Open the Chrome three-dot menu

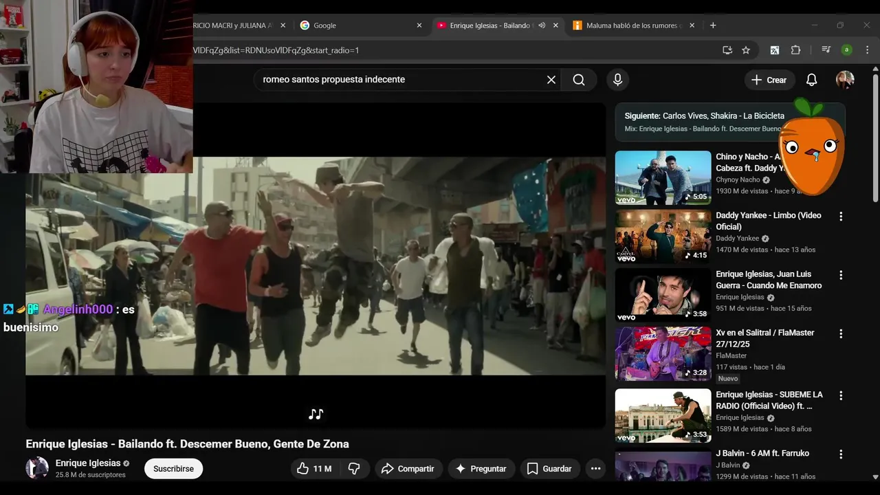(867, 50)
